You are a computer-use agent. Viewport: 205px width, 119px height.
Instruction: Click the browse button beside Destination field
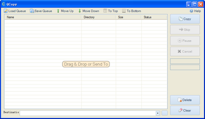point(165,113)
